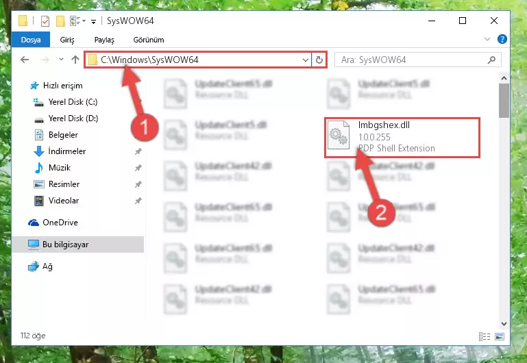Click the 112 öğe status text

click(x=33, y=336)
